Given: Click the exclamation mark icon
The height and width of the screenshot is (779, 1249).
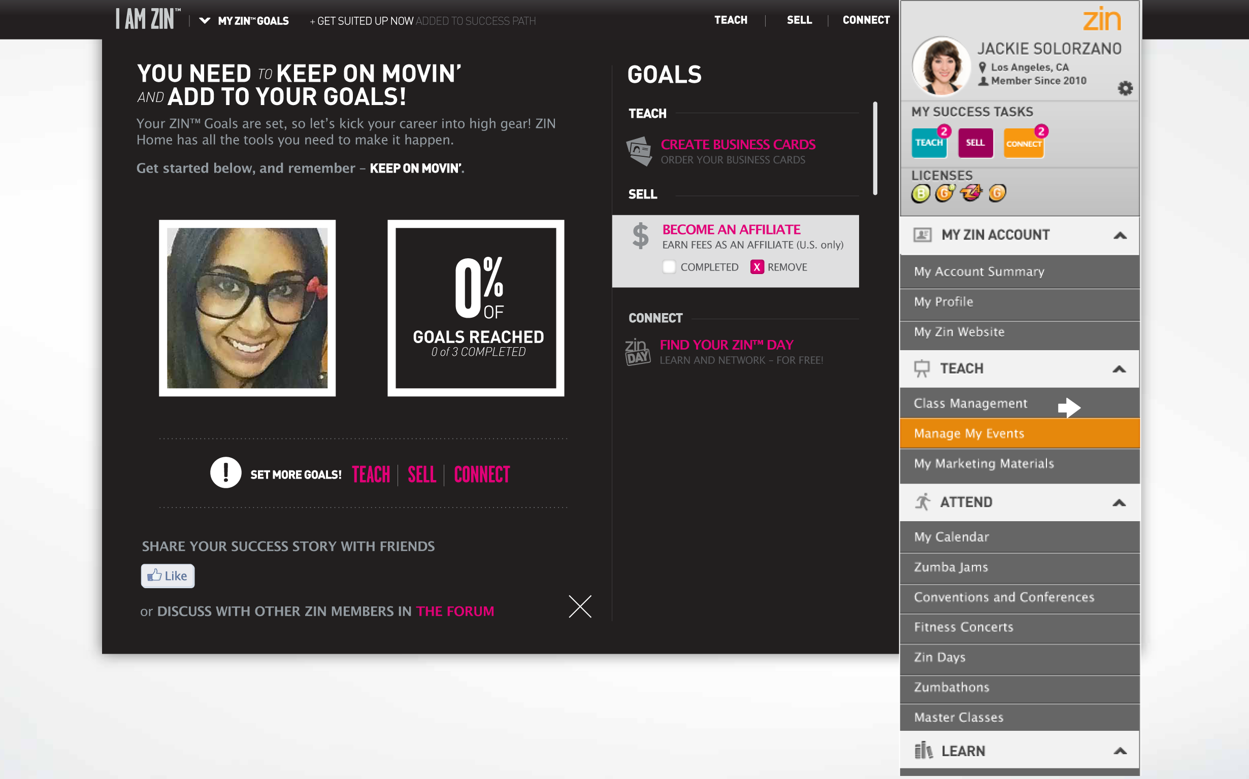Looking at the screenshot, I should [x=226, y=472].
